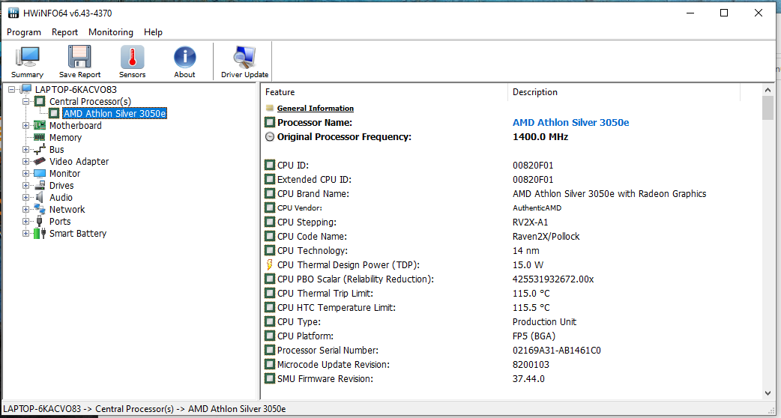The width and height of the screenshot is (781, 418).
Task: Select the CPU Platform row
Action: tap(511, 336)
